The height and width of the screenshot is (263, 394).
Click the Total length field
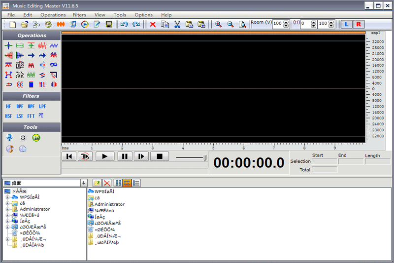[325, 170]
